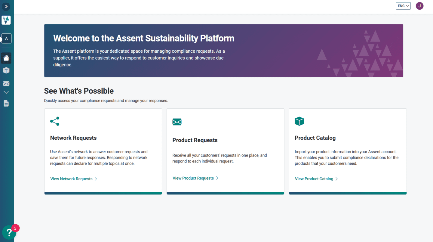Open the document icon in sidebar

pyautogui.click(x=6, y=104)
